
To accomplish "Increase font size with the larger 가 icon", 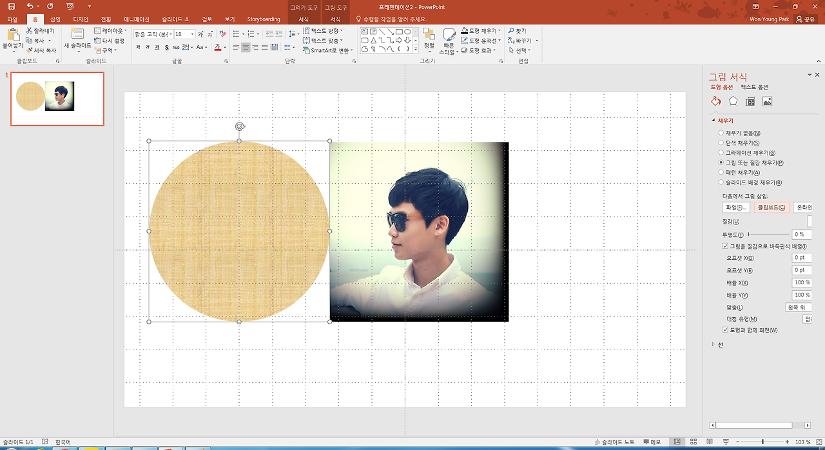I will tap(201, 34).
